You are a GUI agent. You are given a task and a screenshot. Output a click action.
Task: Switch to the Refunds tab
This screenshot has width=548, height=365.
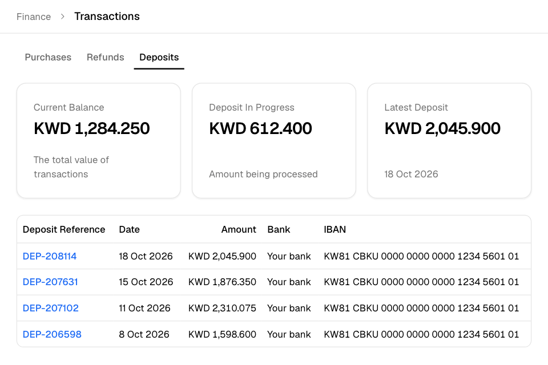tap(105, 57)
